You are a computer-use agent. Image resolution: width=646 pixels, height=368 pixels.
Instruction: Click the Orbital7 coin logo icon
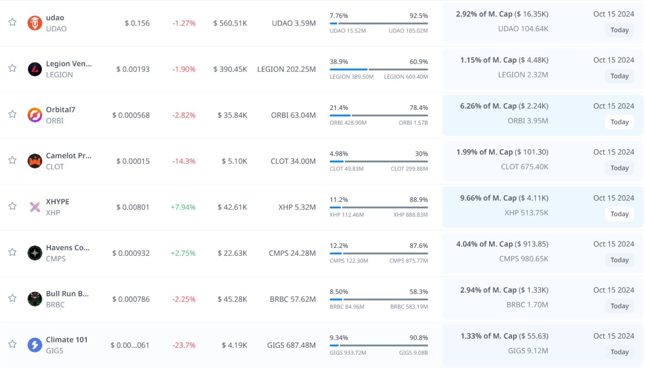click(x=35, y=115)
